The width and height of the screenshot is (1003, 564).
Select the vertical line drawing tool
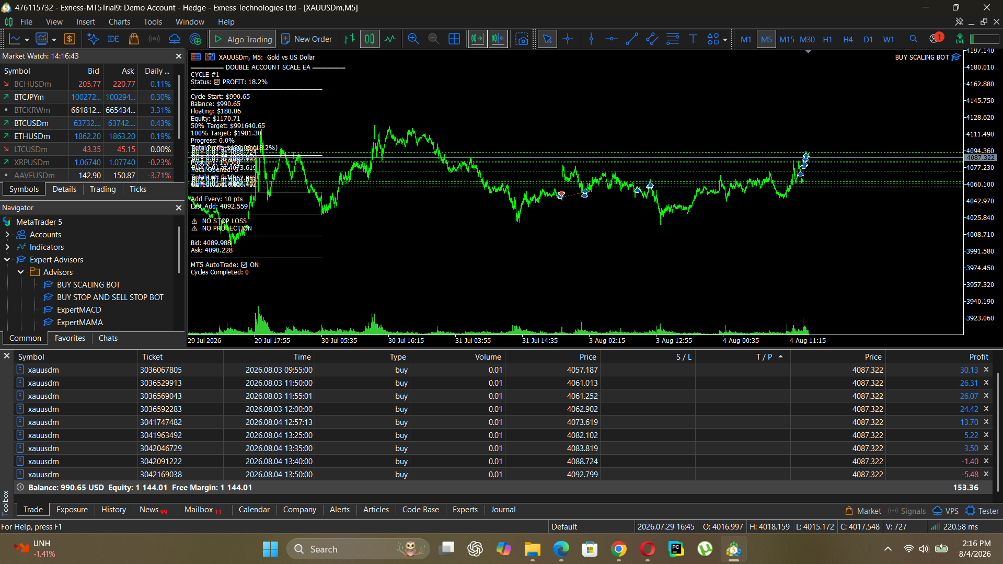click(591, 39)
